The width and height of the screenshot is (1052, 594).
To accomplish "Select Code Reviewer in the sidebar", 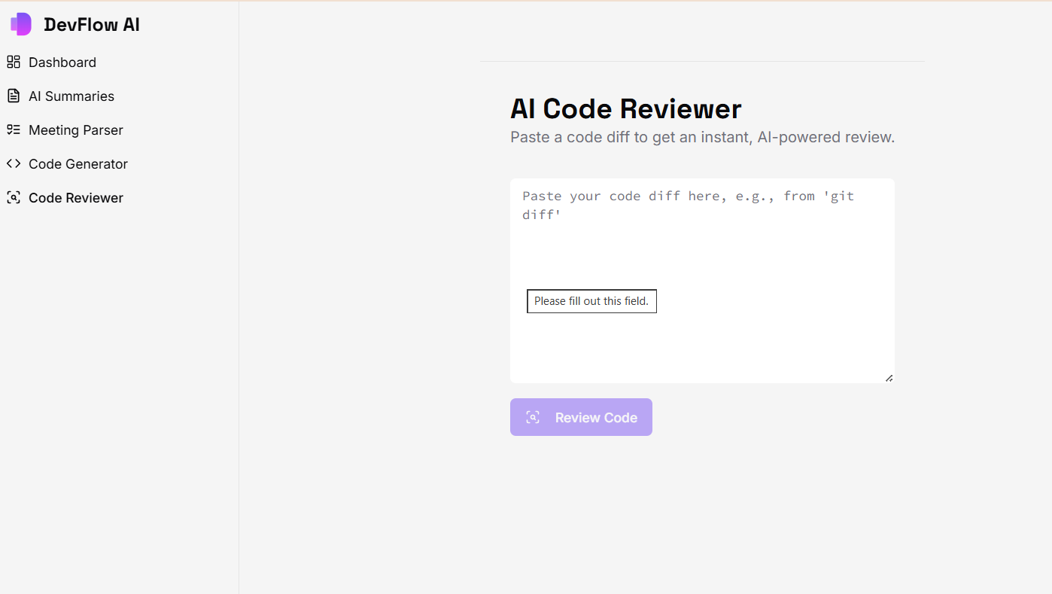I will pyautogui.click(x=76, y=198).
